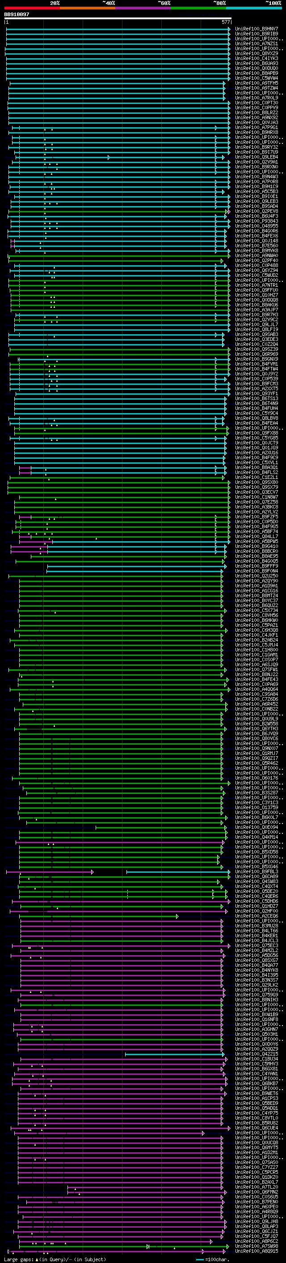The width and height of the screenshot is (286, 1263).
Task: Select the UniRef100_B4G0Q5 label
Action: click(257, 561)
